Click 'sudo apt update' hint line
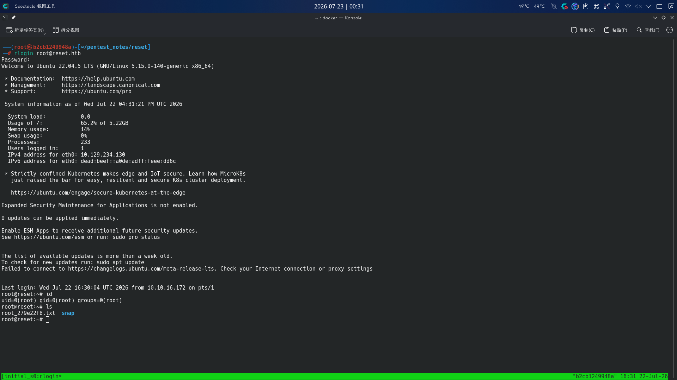Screen dimensions: 677x380 [73, 262]
